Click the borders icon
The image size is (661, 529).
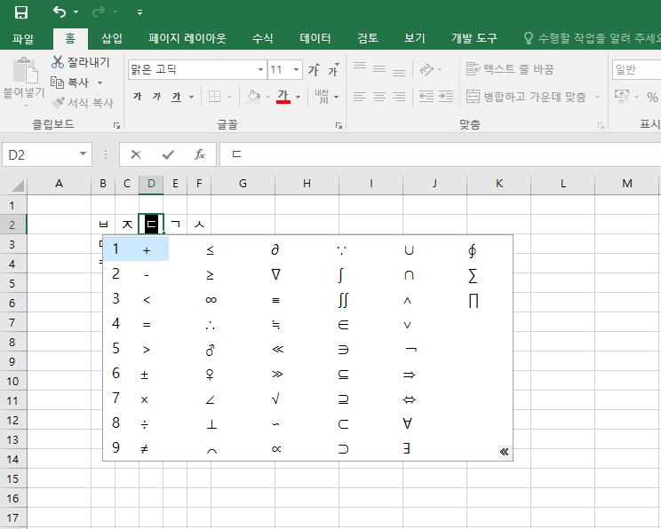click(x=215, y=97)
